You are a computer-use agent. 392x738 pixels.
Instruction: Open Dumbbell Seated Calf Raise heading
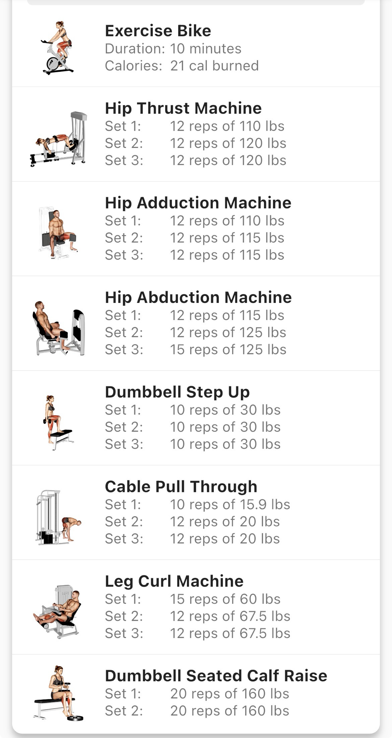tap(216, 676)
